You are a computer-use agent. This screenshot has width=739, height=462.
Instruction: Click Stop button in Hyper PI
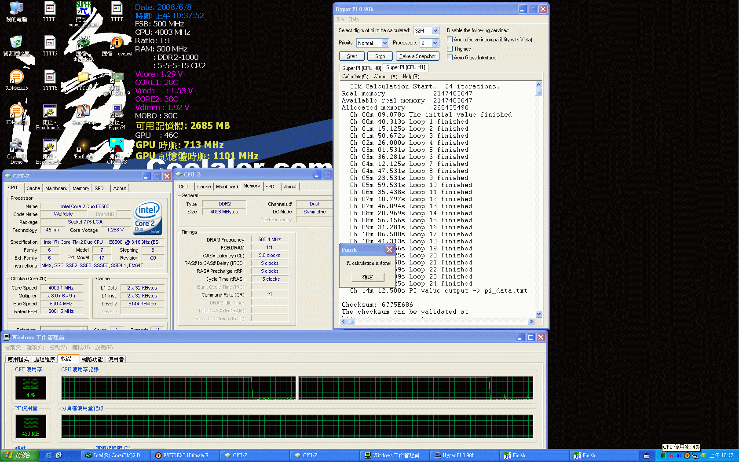[380, 56]
